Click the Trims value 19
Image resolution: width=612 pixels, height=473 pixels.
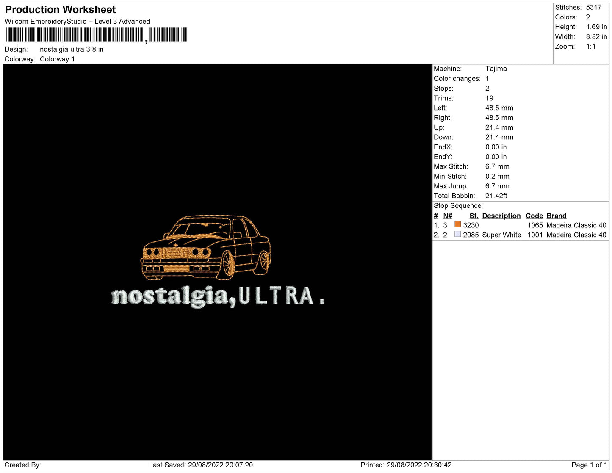click(x=489, y=98)
